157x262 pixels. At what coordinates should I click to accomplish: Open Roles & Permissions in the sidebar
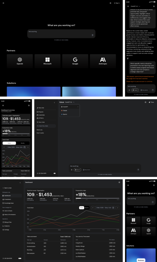9,215
